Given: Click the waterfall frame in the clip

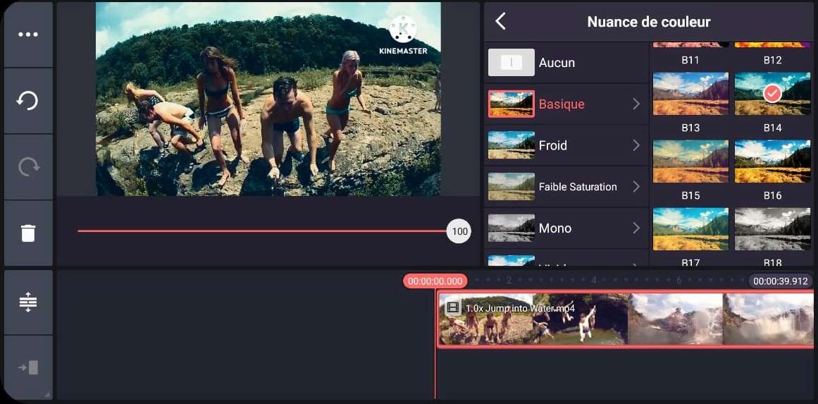Looking at the screenshot, I should tap(768, 319).
